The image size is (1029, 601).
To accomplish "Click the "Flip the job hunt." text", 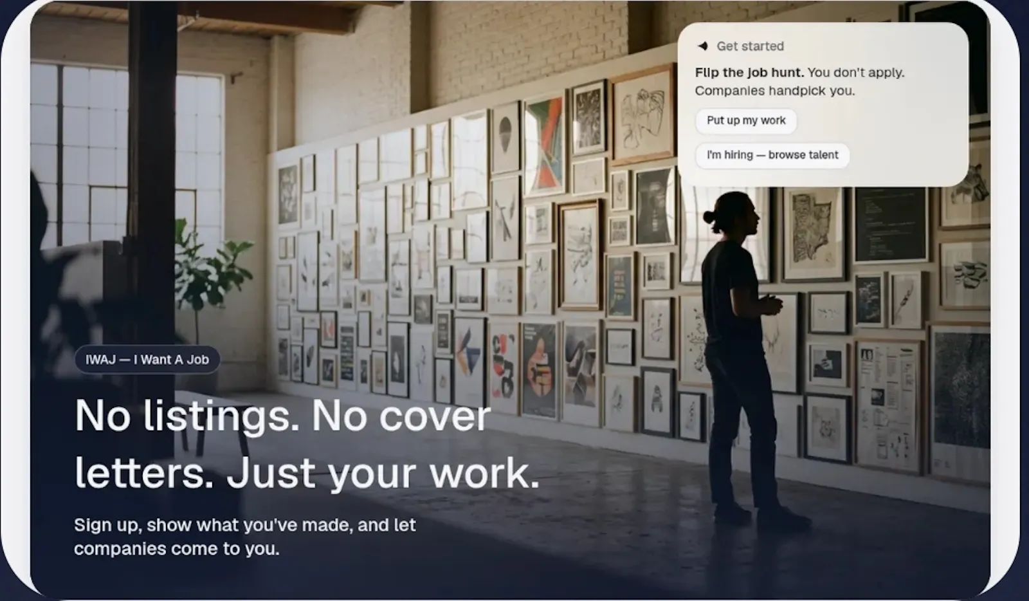I will 749,73.
